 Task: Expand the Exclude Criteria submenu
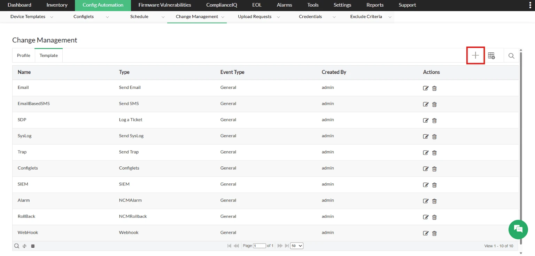tap(390, 17)
